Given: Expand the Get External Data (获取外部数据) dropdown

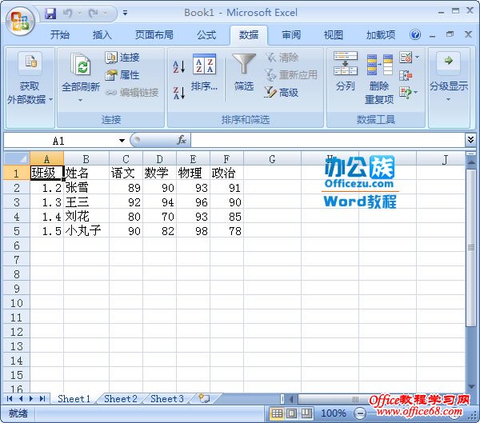Looking at the screenshot, I should (x=30, y=80).
